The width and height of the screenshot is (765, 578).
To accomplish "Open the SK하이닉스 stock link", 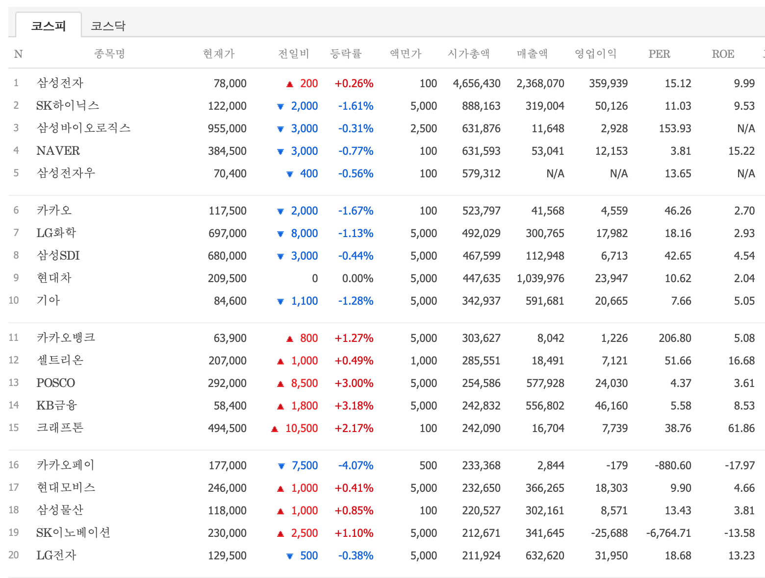I will coord(68,106).
